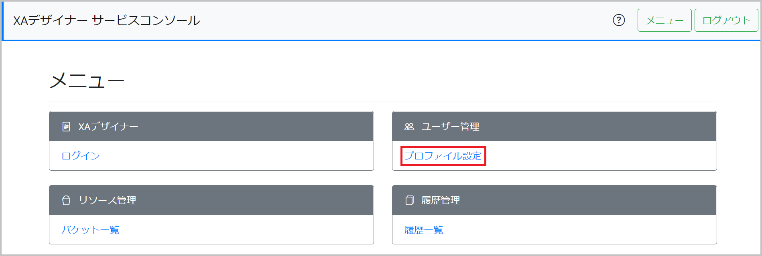Click the リソース管理 bucket icon
Viewport: 762px width, 256px height.
tap(66, 200)
